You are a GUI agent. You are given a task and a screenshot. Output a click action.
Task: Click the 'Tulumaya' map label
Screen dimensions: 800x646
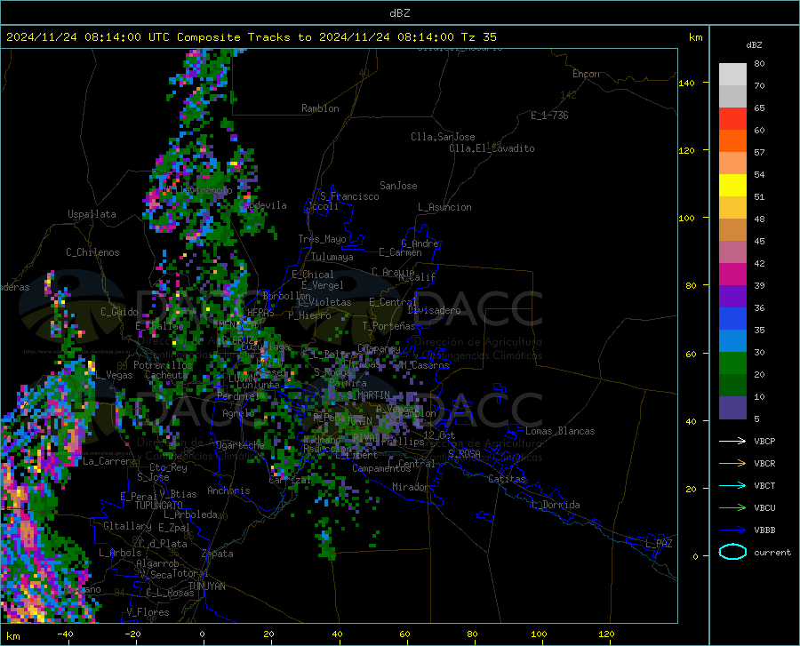click(x=332, y=257)
